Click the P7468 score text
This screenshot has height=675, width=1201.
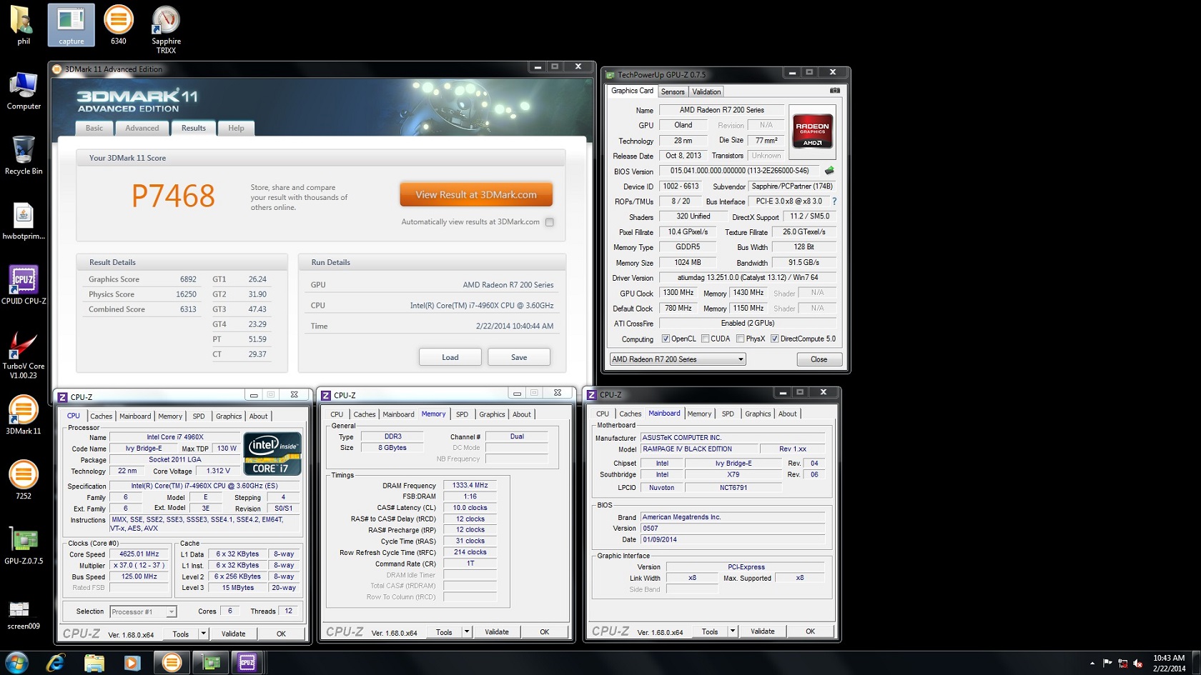[x=173, y=196]
